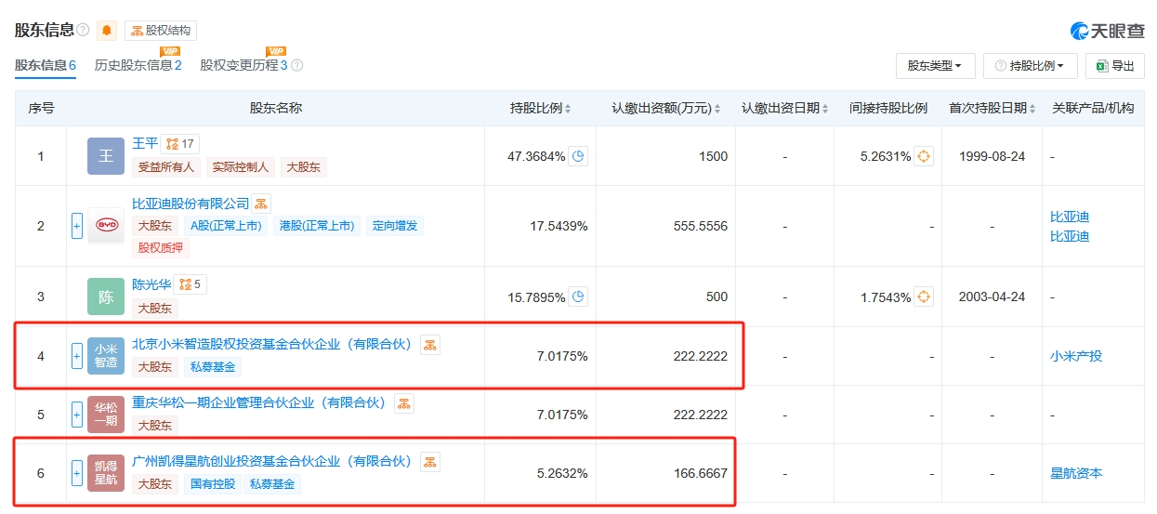This screenshot has width=1157, height=514.
Task: Click the 天眼查 logo
Action: click(x=1108, y=31)
